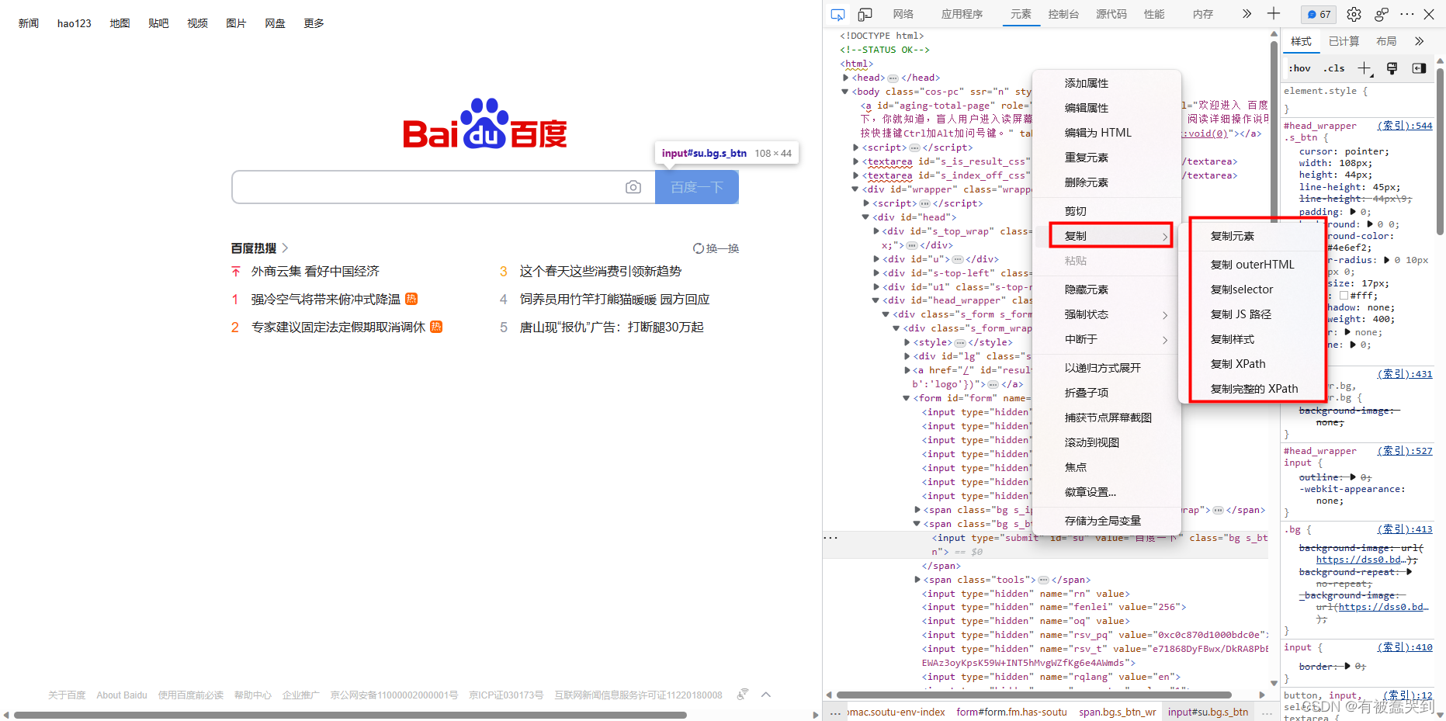The height and width of the screenshot is (721, 1446).
Task: Expand padding shorthand triangle in styles
Action: coord(1353,212)
